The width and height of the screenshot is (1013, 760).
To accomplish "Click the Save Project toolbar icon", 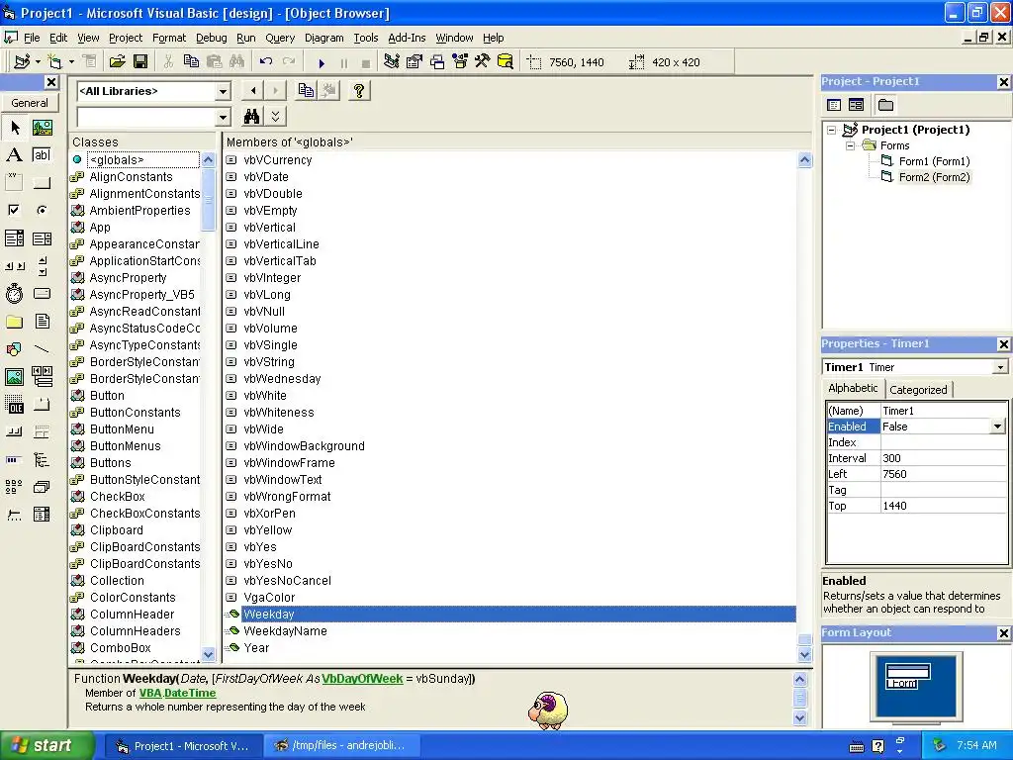I will (x=140, y=62).
